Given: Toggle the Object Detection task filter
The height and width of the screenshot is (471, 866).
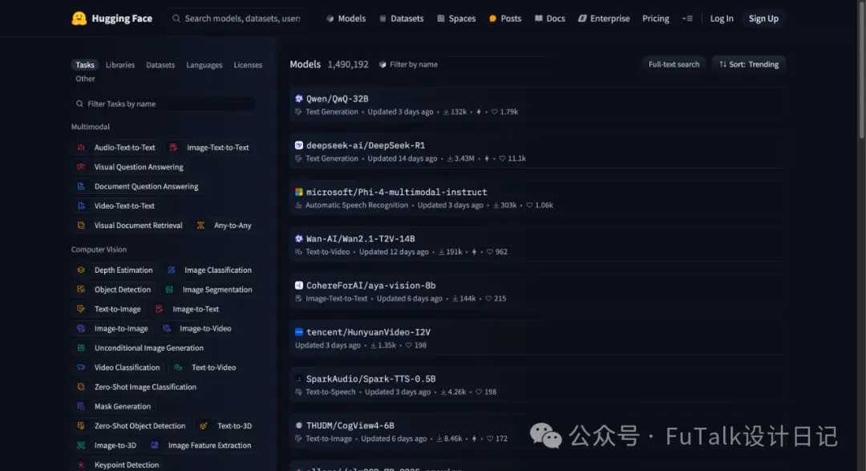Looking at the screenshot, I should [115, 290].
